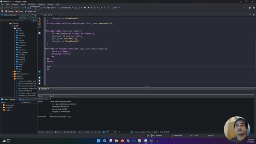256x144 pixels.
Task: Click the DataSource column header
Action: pos(29,102)
